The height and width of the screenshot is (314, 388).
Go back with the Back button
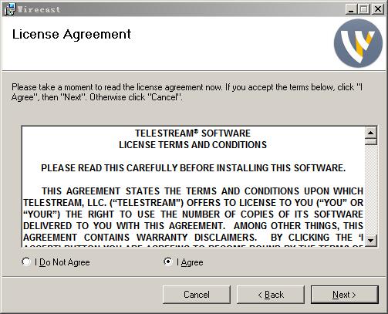click(x=271, y=295)
